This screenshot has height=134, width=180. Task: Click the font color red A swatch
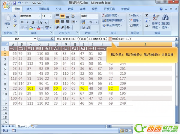coord(39,27)
